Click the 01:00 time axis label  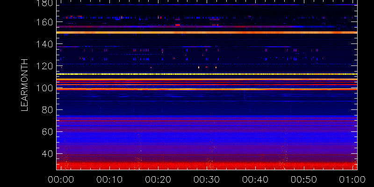coord(352,180)
